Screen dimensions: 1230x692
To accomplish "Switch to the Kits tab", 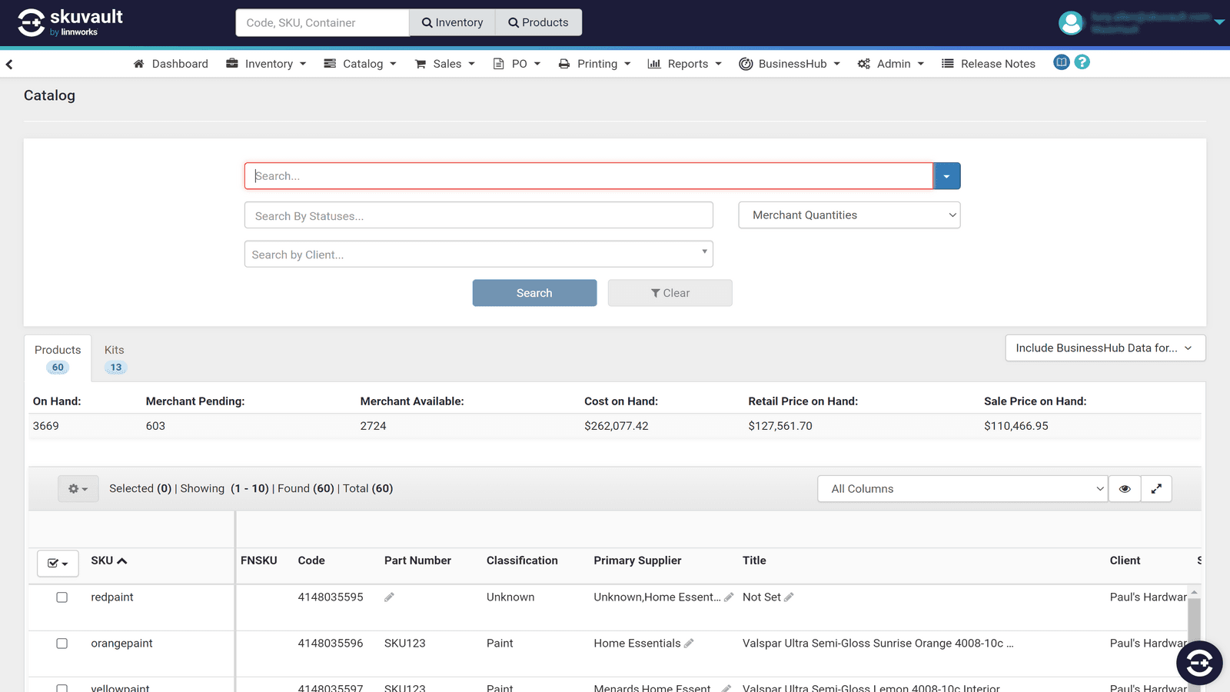I will 114,355.
